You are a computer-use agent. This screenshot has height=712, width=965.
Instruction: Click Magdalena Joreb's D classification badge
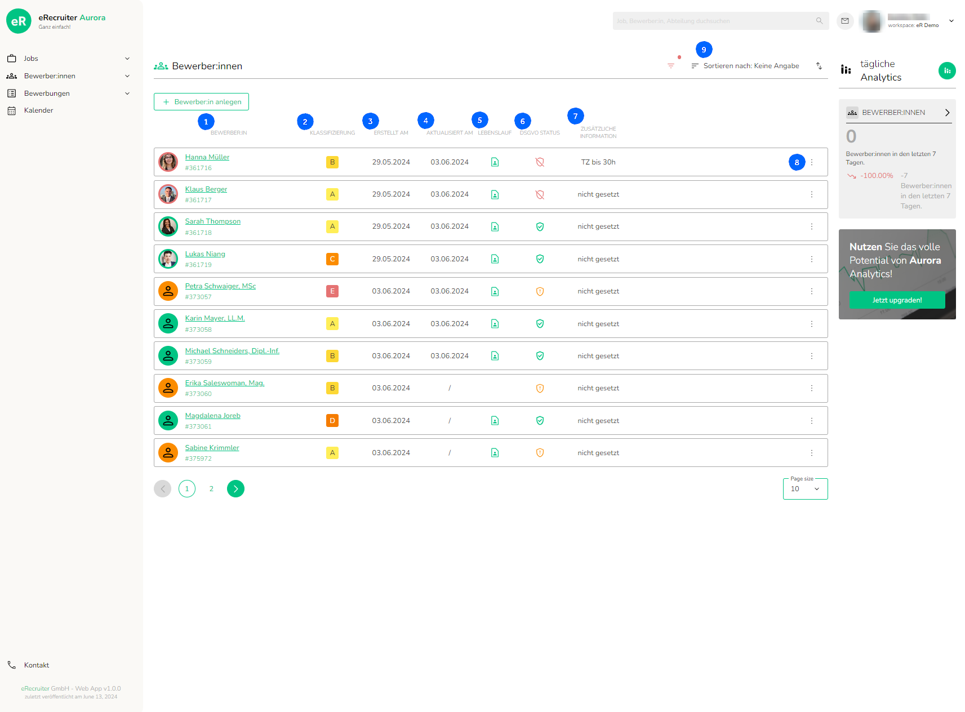332,421
